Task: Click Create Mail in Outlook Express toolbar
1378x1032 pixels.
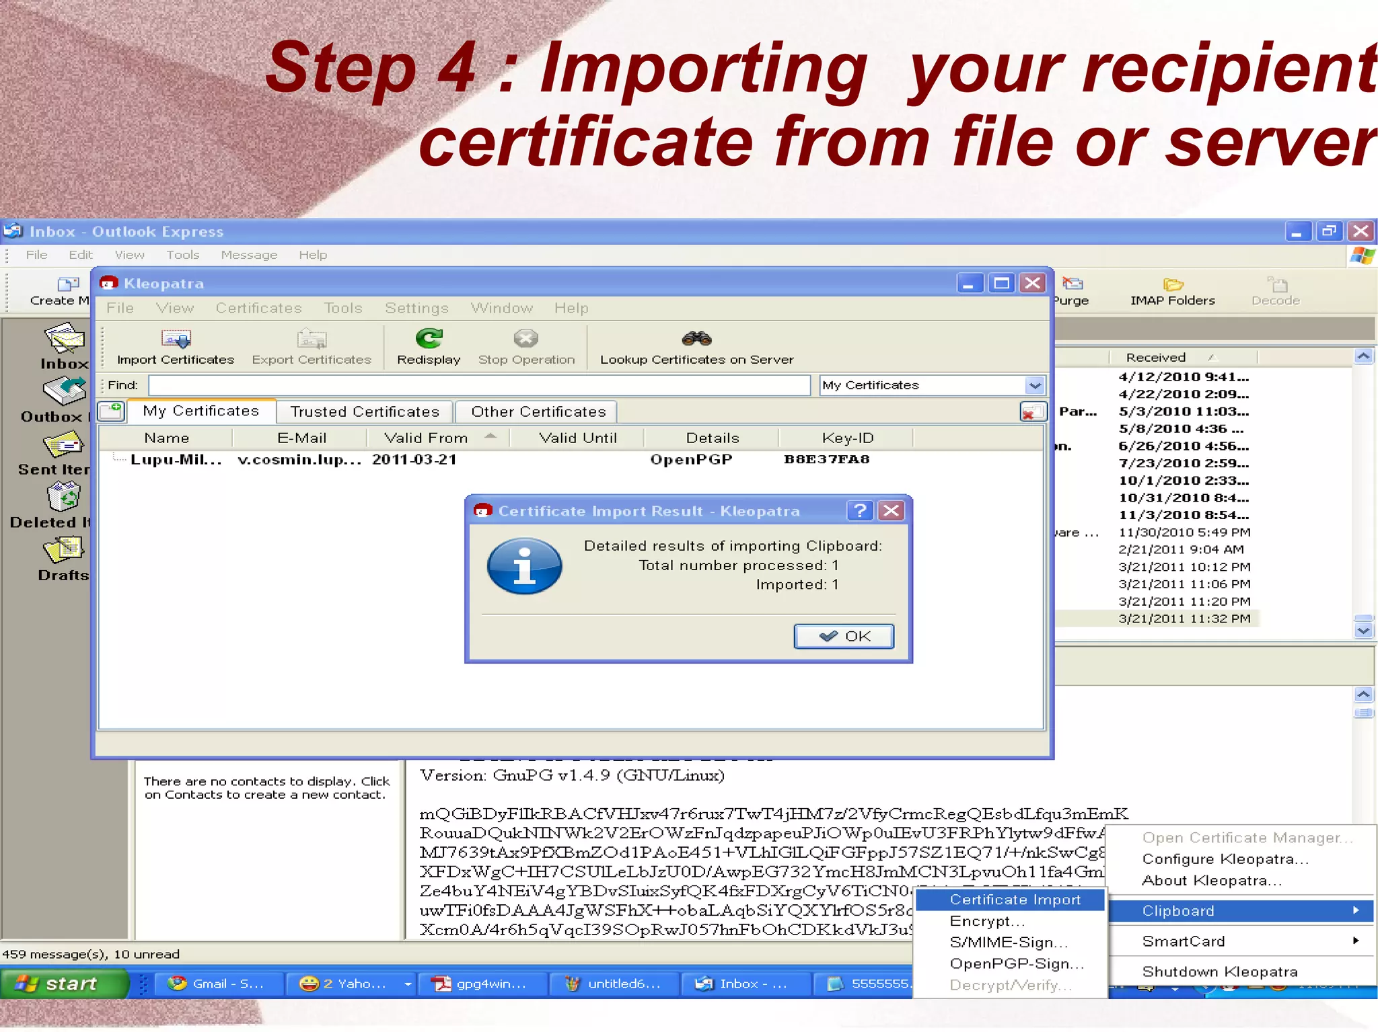Action: (x=61, y=291)
